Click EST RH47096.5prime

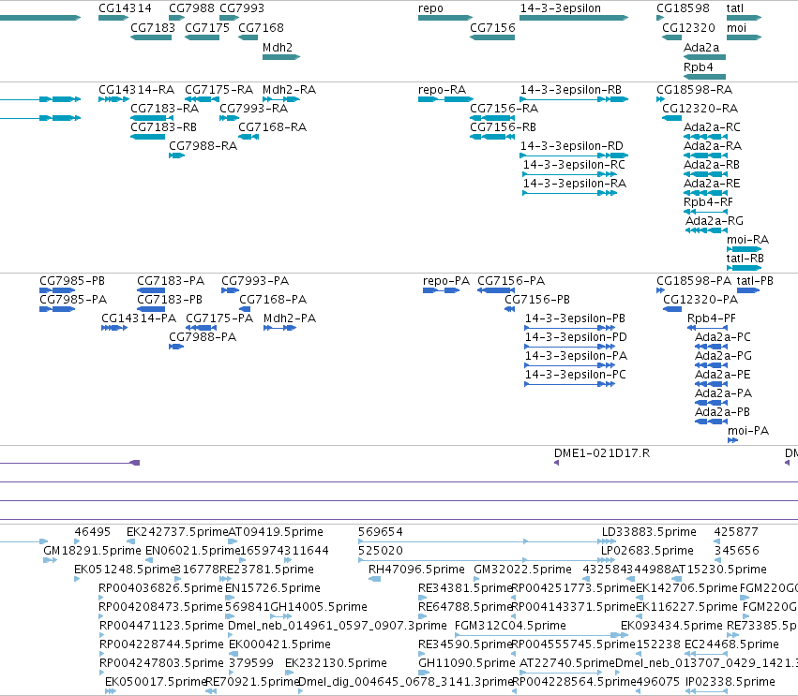[416, 570]
